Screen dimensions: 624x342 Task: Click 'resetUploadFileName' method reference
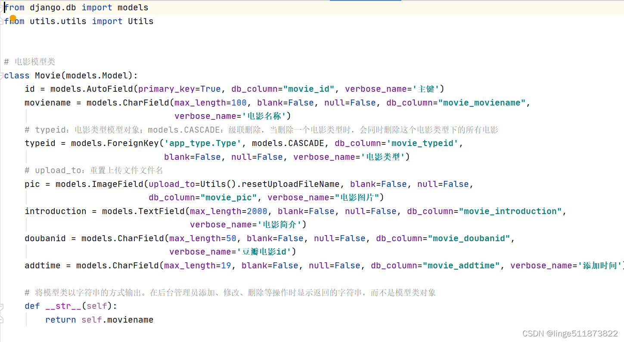pyautogui.click(x=291, y=184)
